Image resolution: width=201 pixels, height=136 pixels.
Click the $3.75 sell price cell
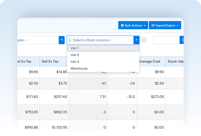click(x=54, y=83)
